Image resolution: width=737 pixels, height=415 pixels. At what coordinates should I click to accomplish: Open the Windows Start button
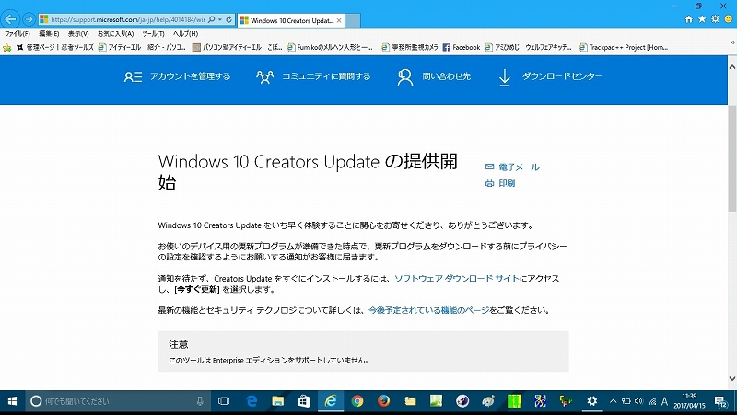12,401
